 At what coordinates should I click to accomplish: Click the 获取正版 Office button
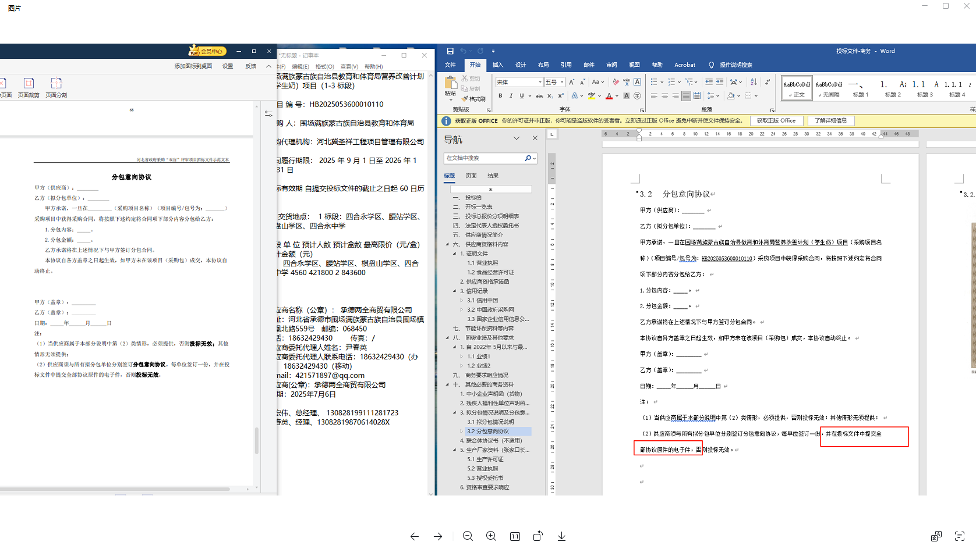pyautogui.click(x=776, y=121)
